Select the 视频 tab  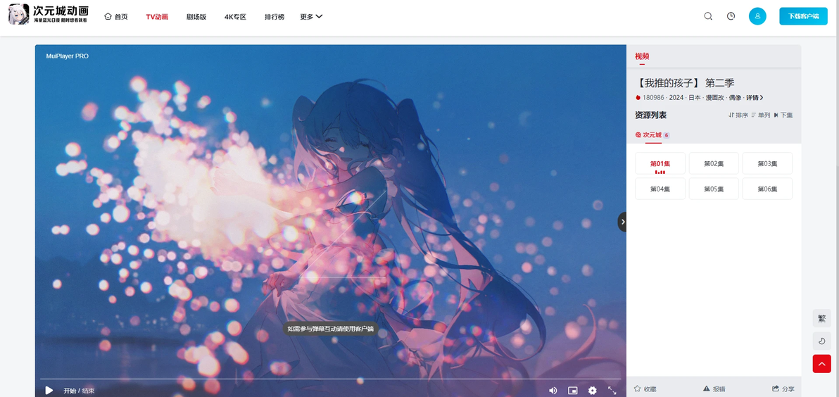pyautogui.click(x=642, y=56)
